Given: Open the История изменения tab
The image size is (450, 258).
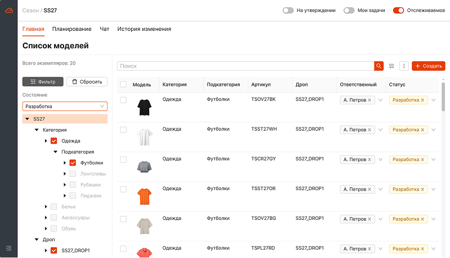Looking at the screenshot, I should (144, 29).
